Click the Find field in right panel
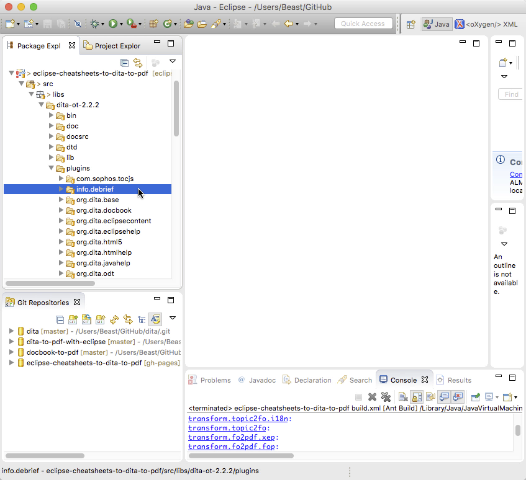Image resolution: width=526 pixels, height=480 pixels. click(510, 94)
